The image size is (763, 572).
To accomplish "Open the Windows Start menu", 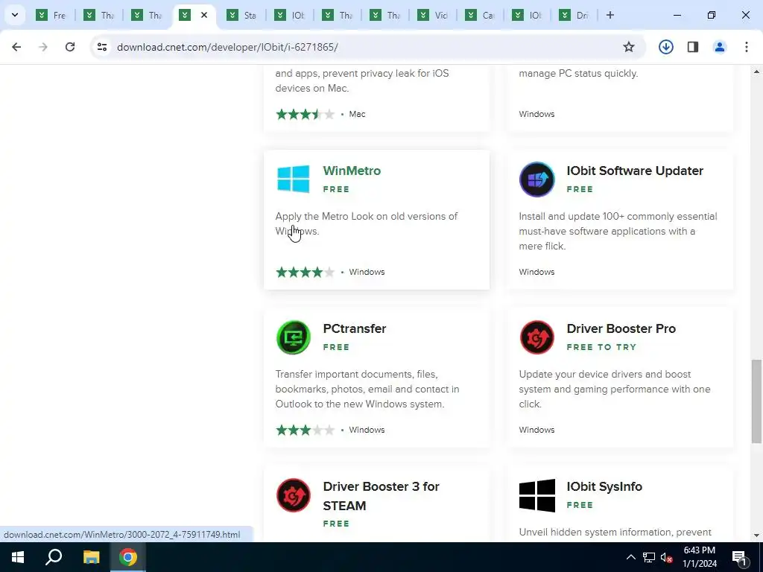I will (18, 557).
